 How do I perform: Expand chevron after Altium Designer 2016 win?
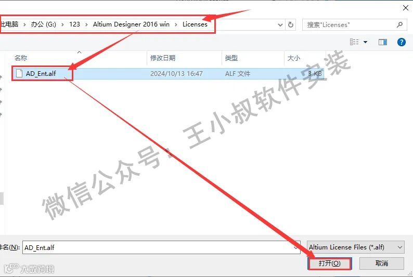coord(176,24)
